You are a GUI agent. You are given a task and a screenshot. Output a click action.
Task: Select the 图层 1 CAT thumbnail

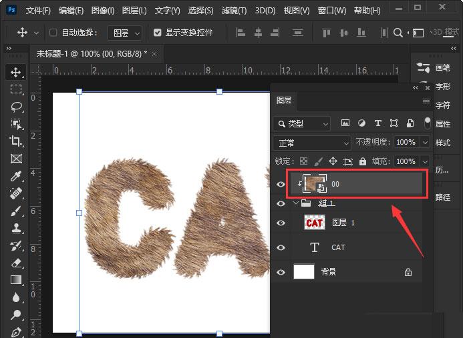pyautogui.click(x=315, y=223)
